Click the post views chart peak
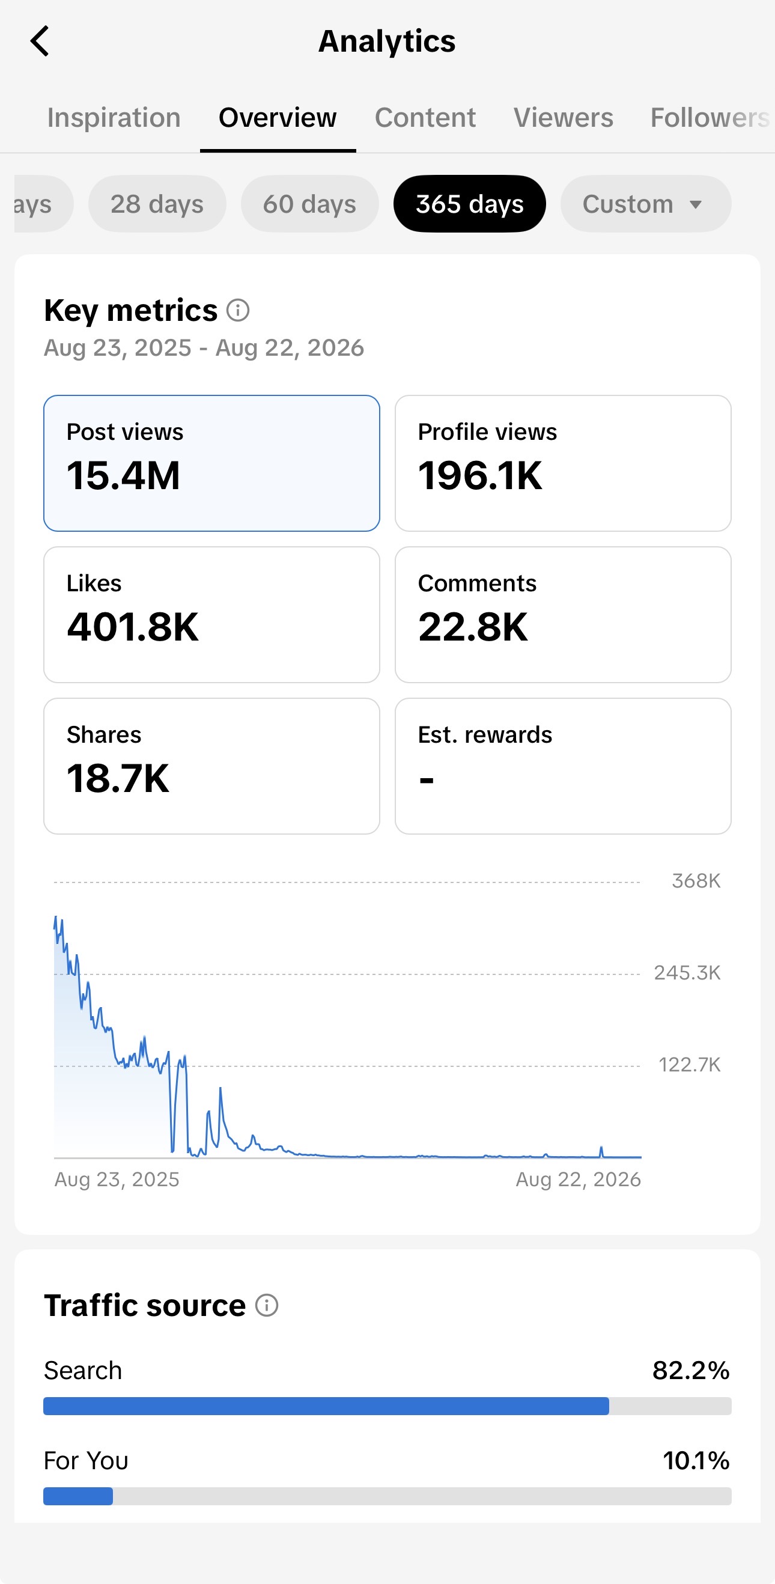The image size is (775, 1584). 56,918
